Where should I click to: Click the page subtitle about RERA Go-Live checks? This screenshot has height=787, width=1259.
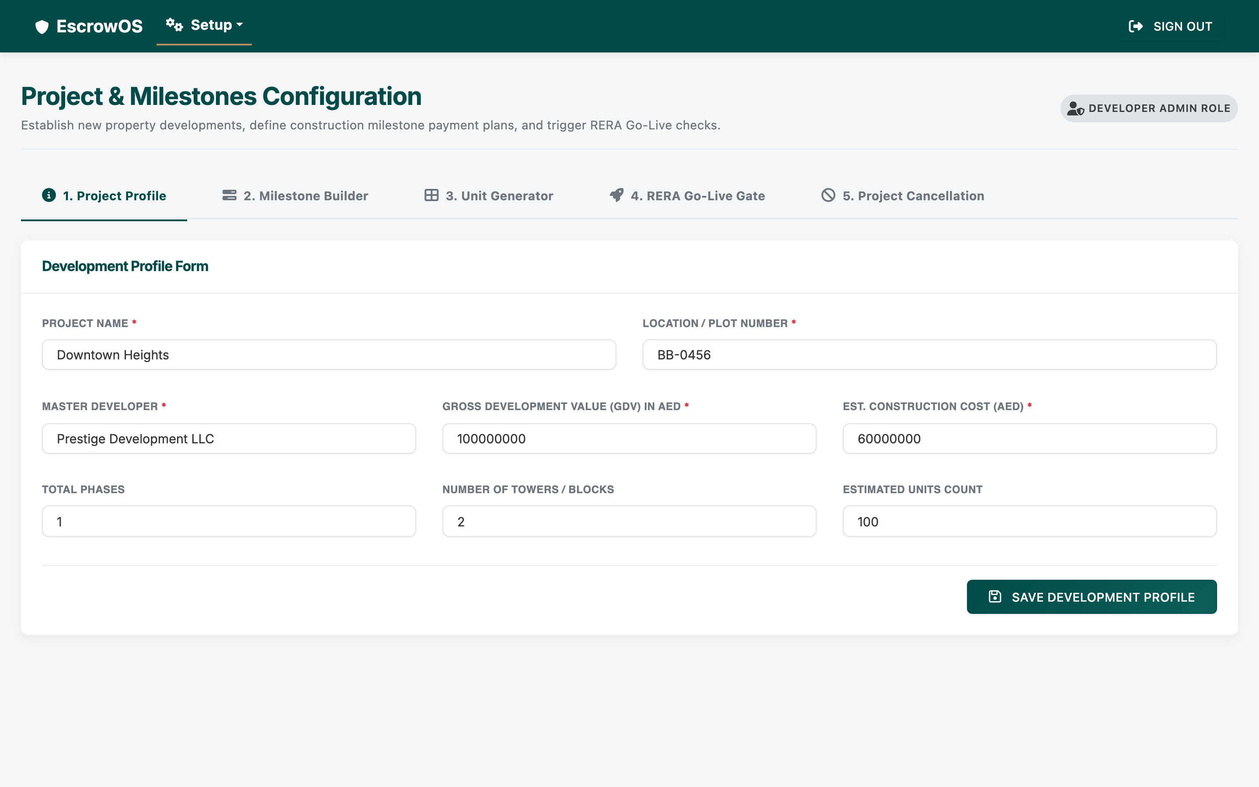click(x=370, y=125)
